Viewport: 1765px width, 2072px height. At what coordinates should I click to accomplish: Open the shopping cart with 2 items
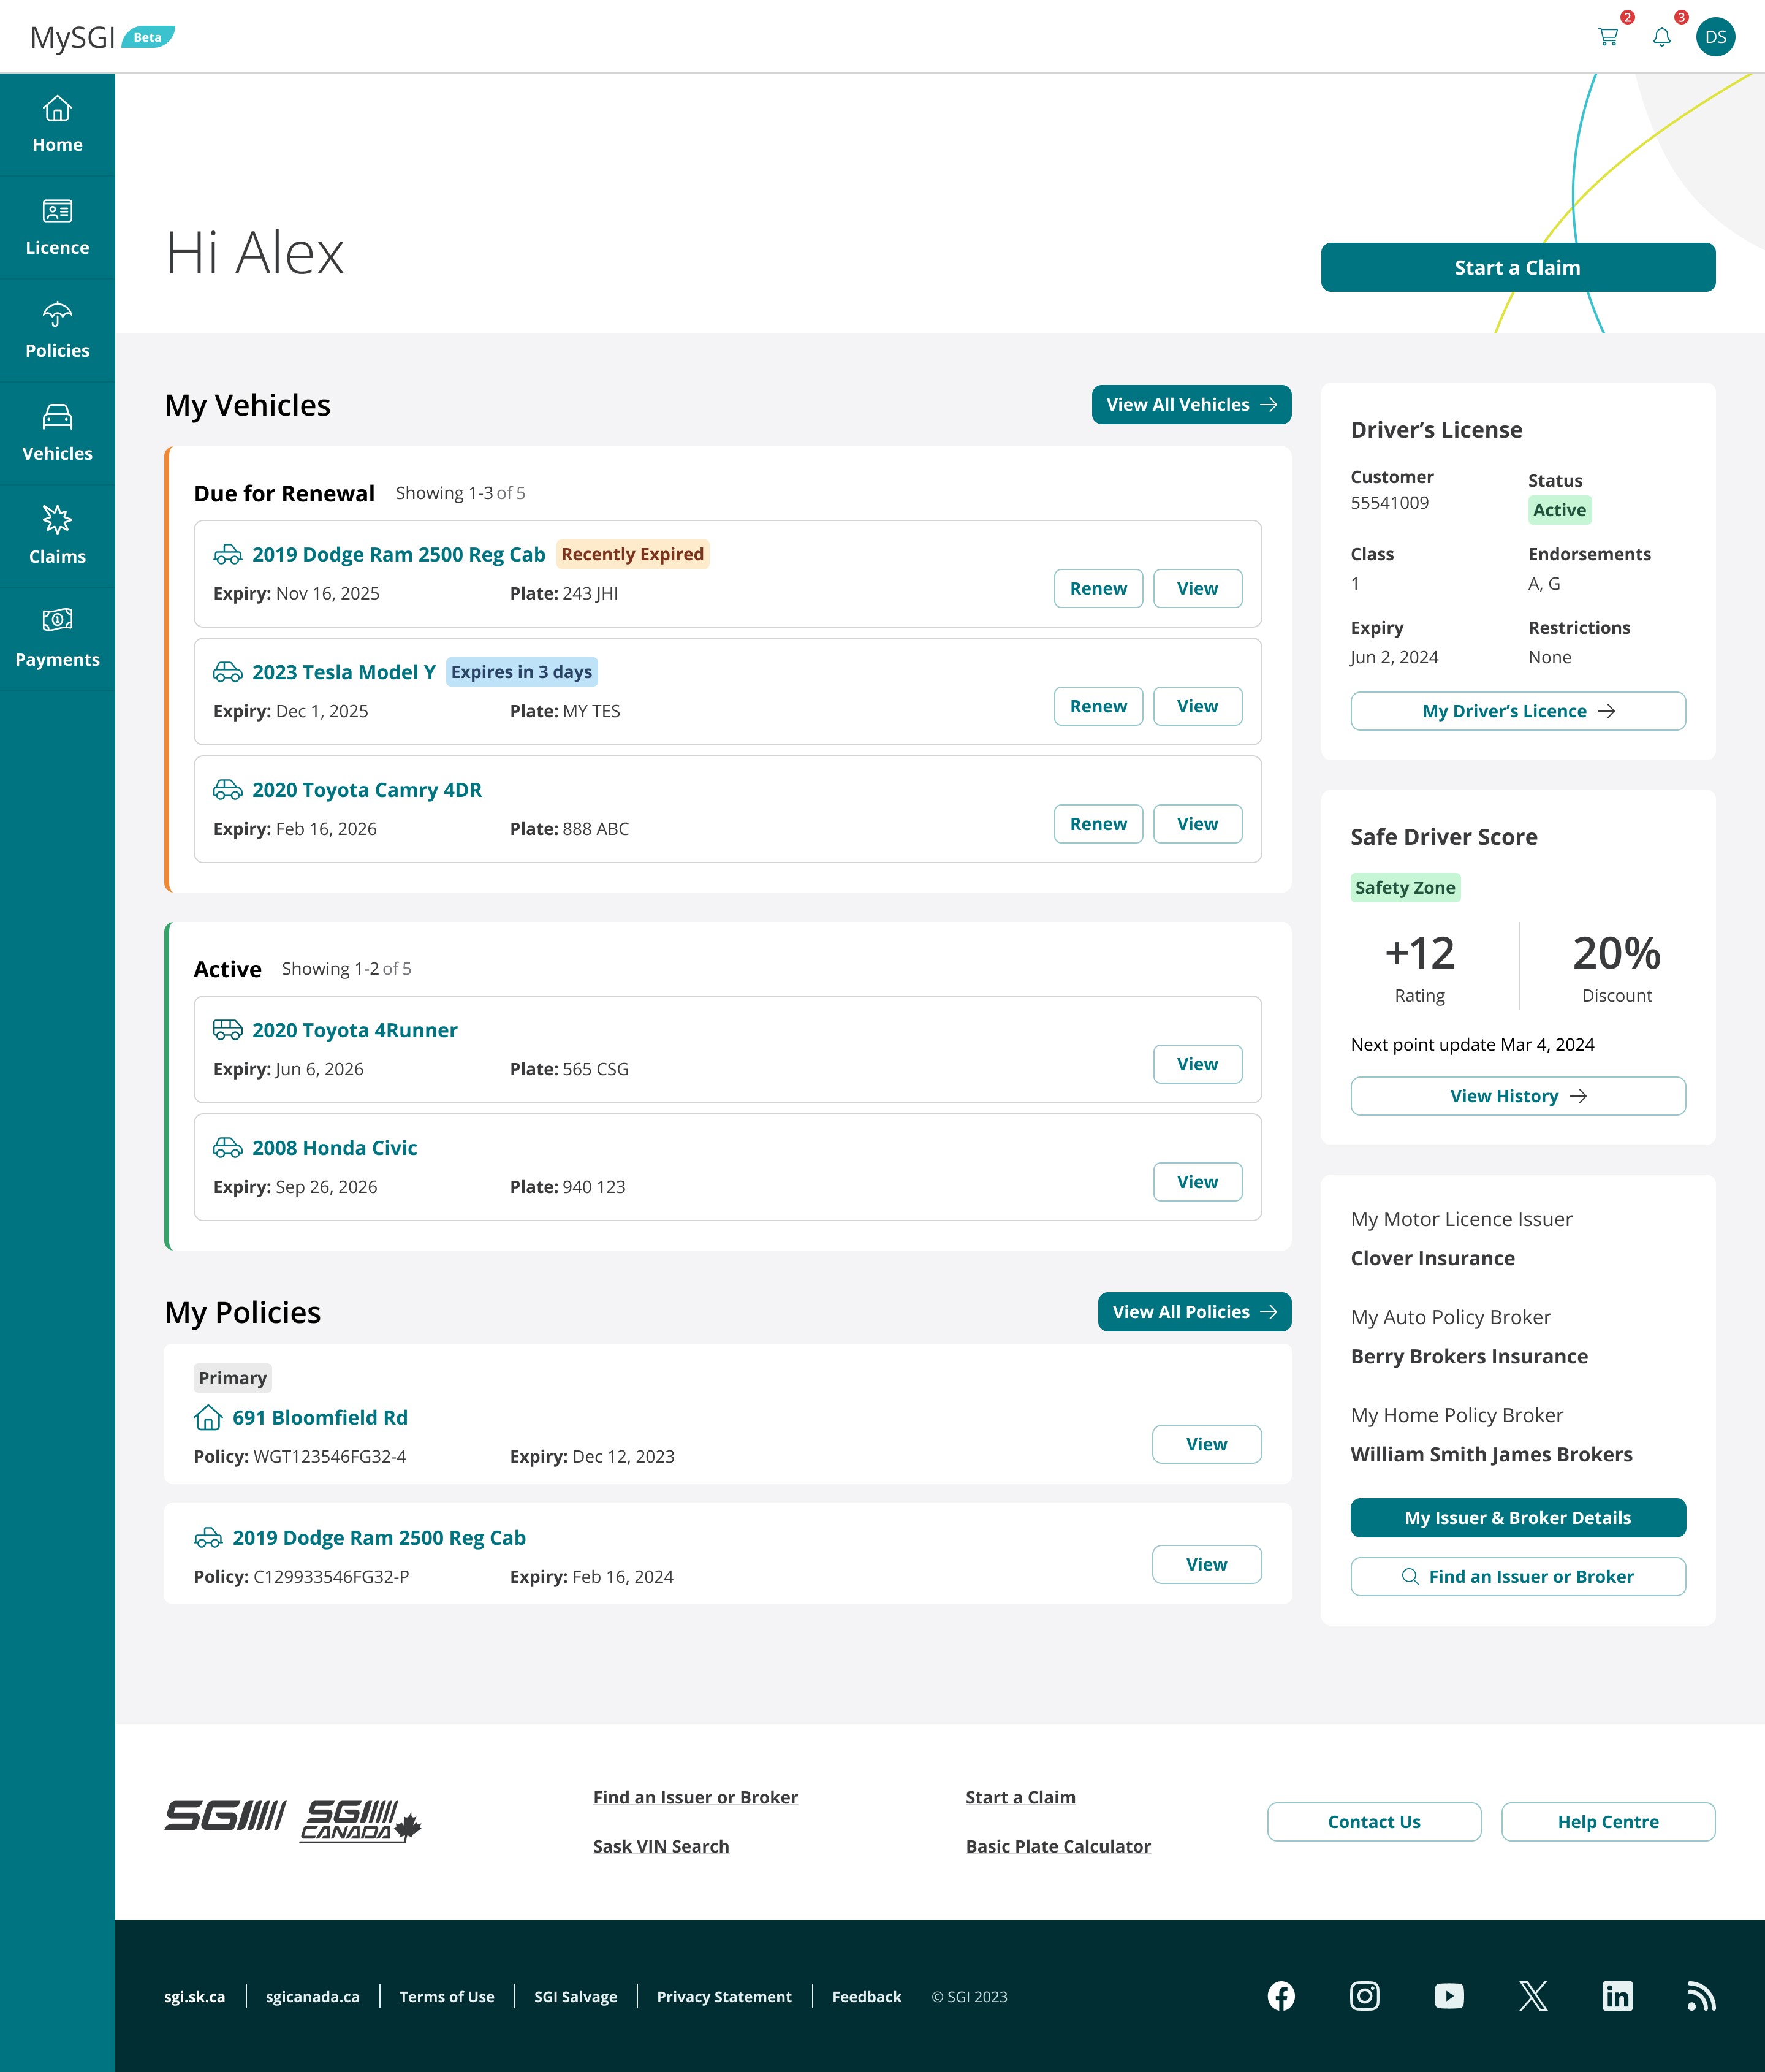1608,37
